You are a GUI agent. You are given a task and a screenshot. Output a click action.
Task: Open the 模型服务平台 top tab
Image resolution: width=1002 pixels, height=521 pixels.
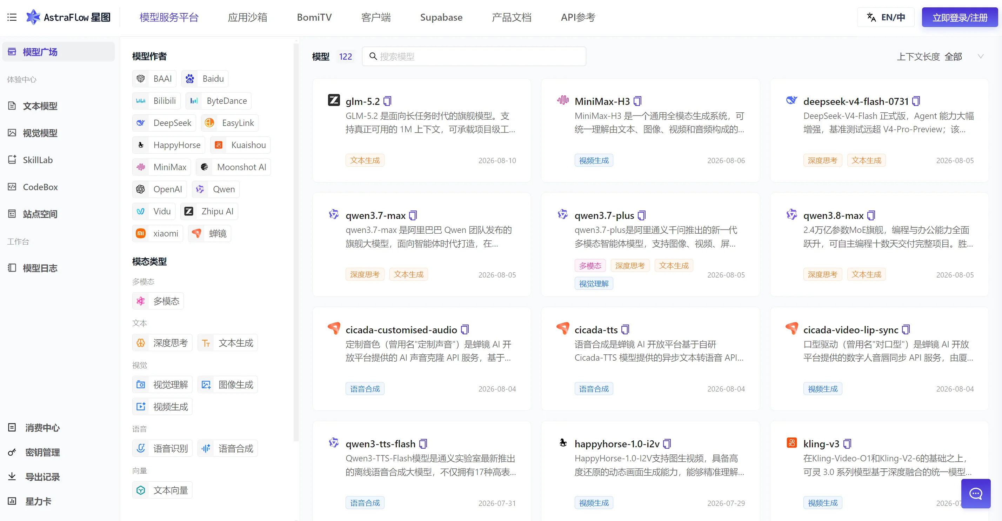tap(169, 17)
